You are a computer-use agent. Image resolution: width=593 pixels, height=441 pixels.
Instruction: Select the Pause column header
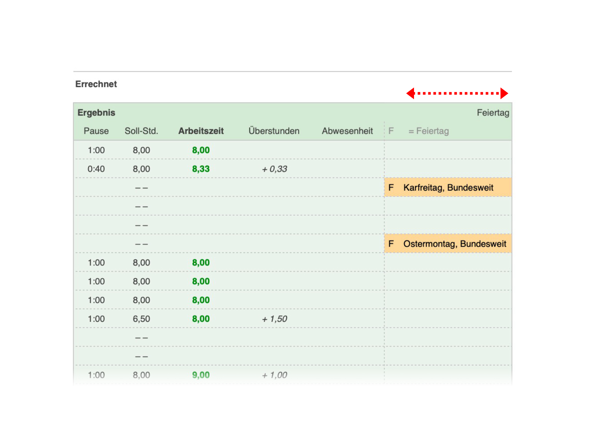96,131
